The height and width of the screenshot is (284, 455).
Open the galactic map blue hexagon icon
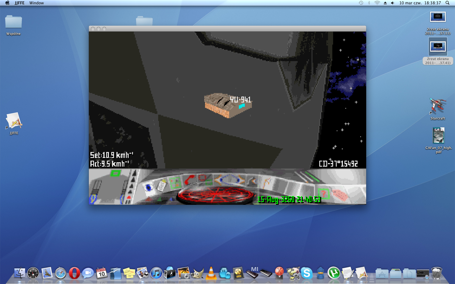230,180
